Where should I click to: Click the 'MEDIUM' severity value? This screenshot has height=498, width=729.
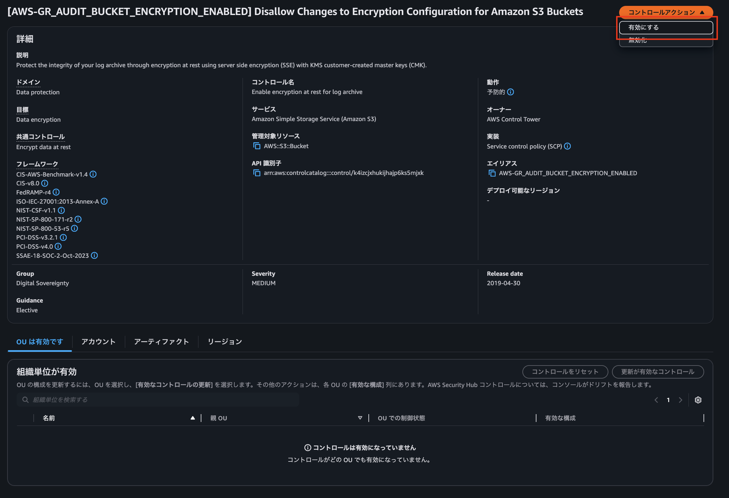pyautogui.click(x=263, y=283)
